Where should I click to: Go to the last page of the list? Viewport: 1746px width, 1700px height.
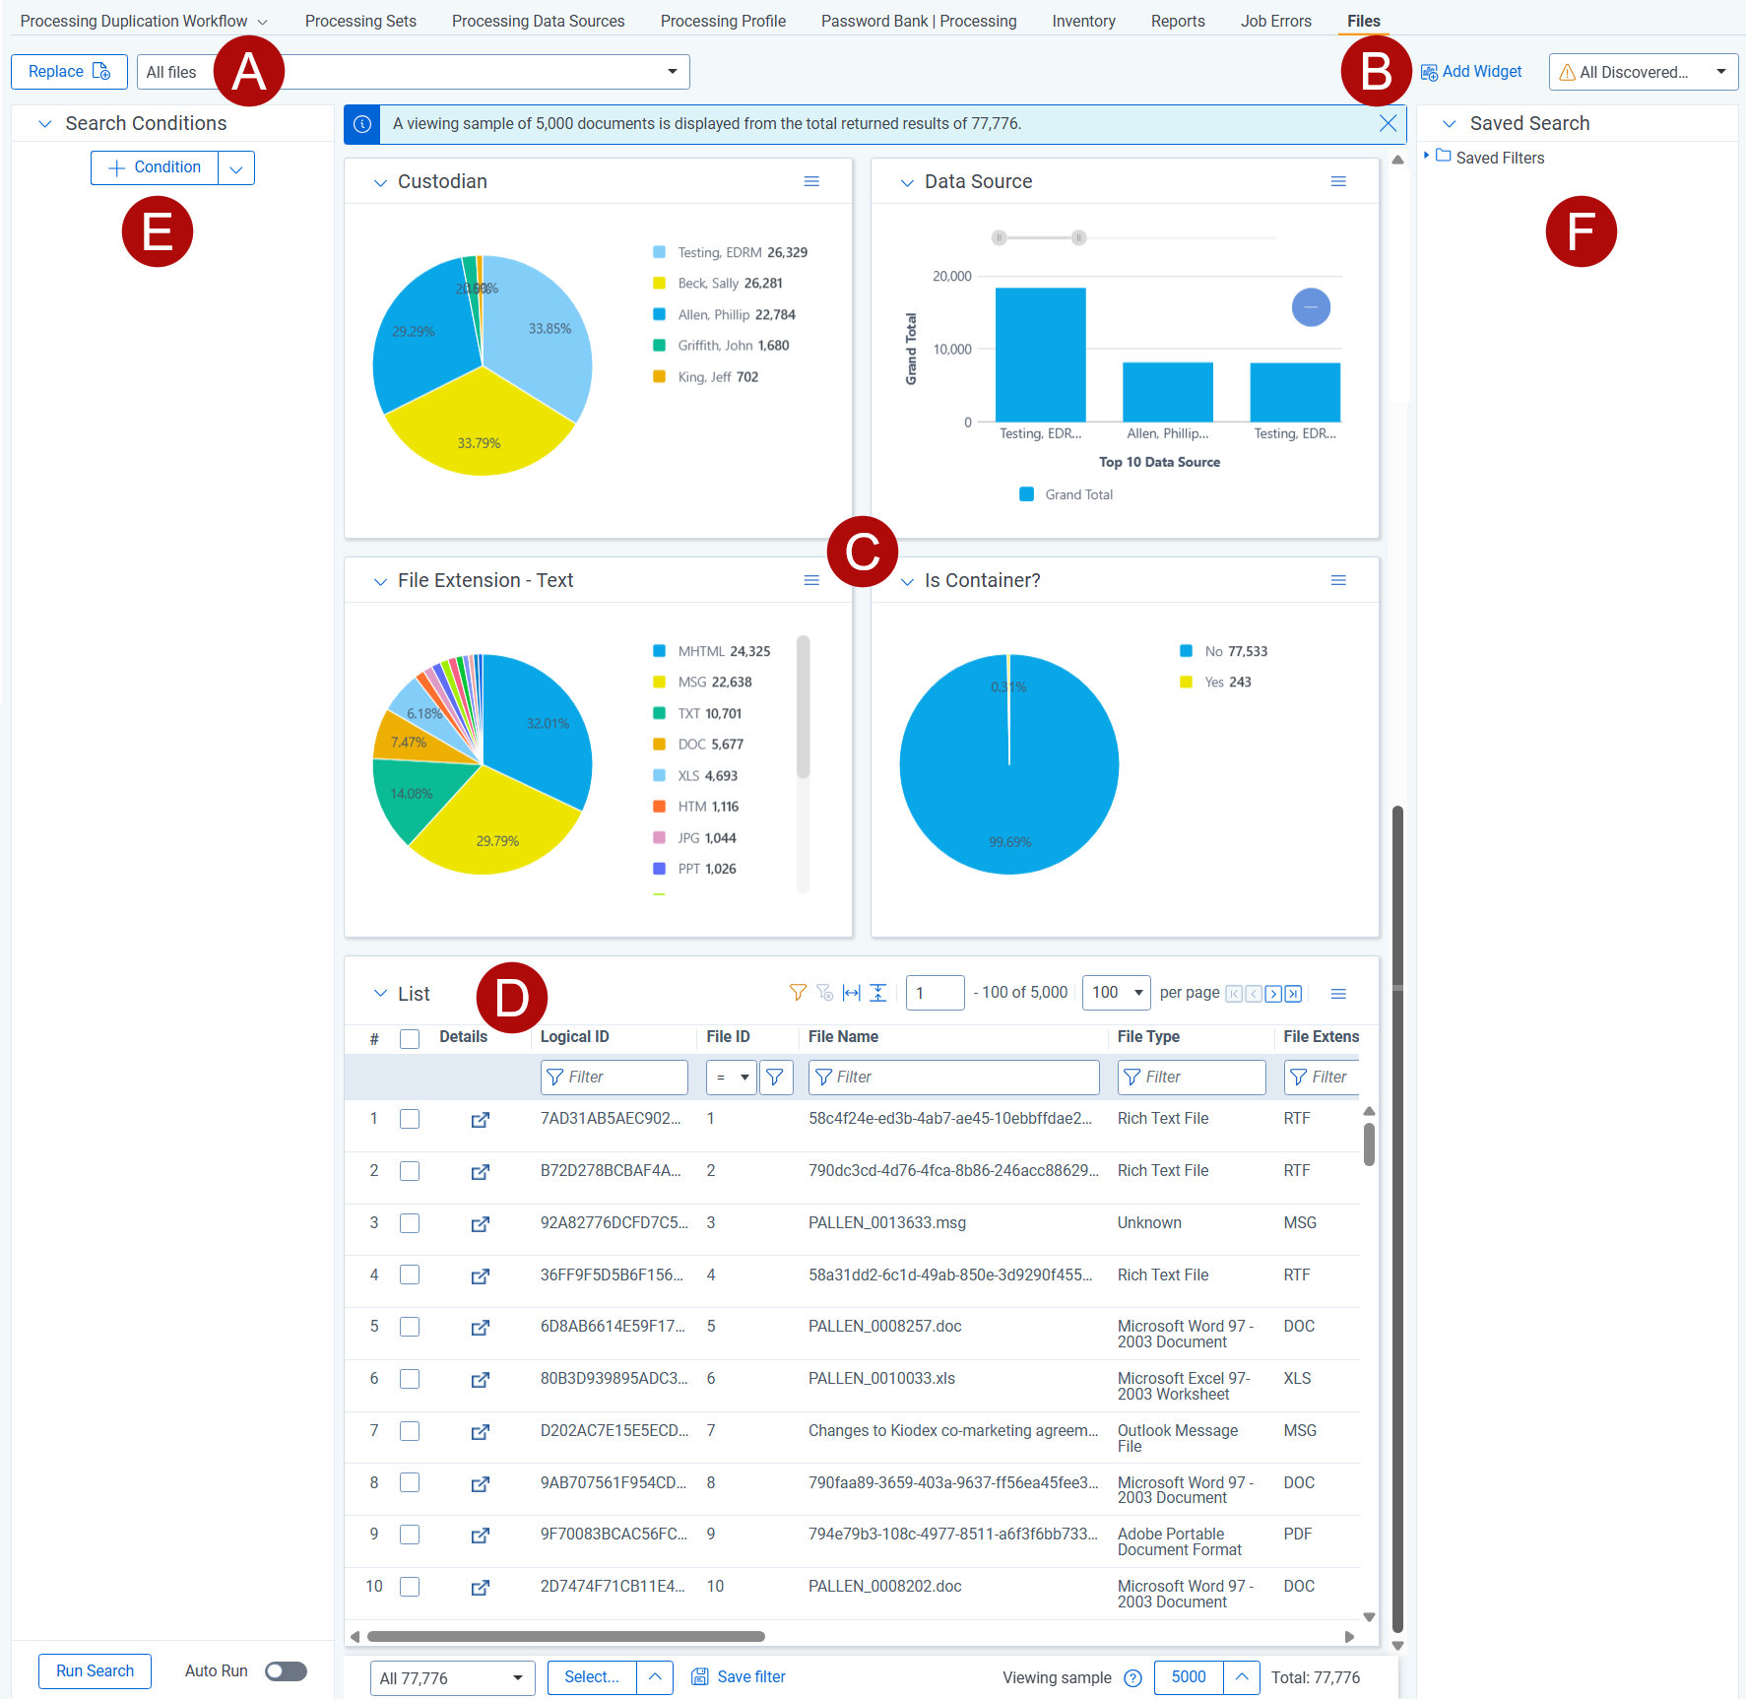(1293, 994)
